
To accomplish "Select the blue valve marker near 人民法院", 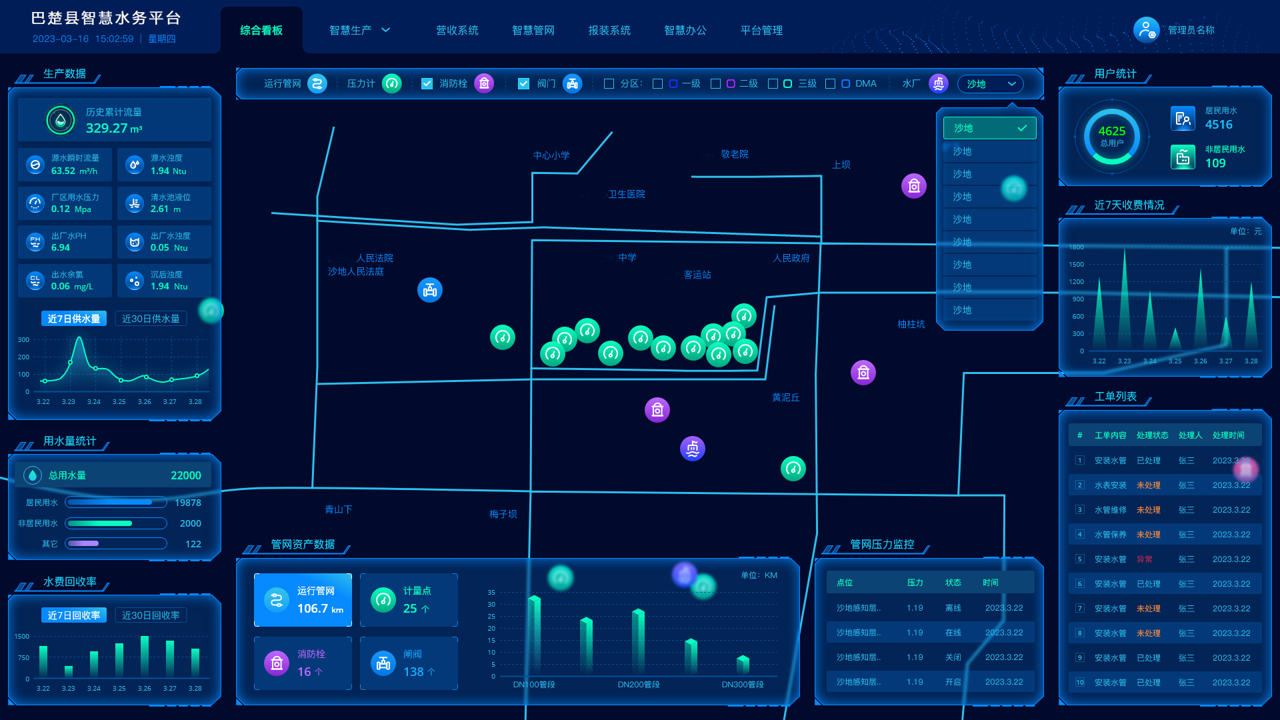I will coord(430,290).
